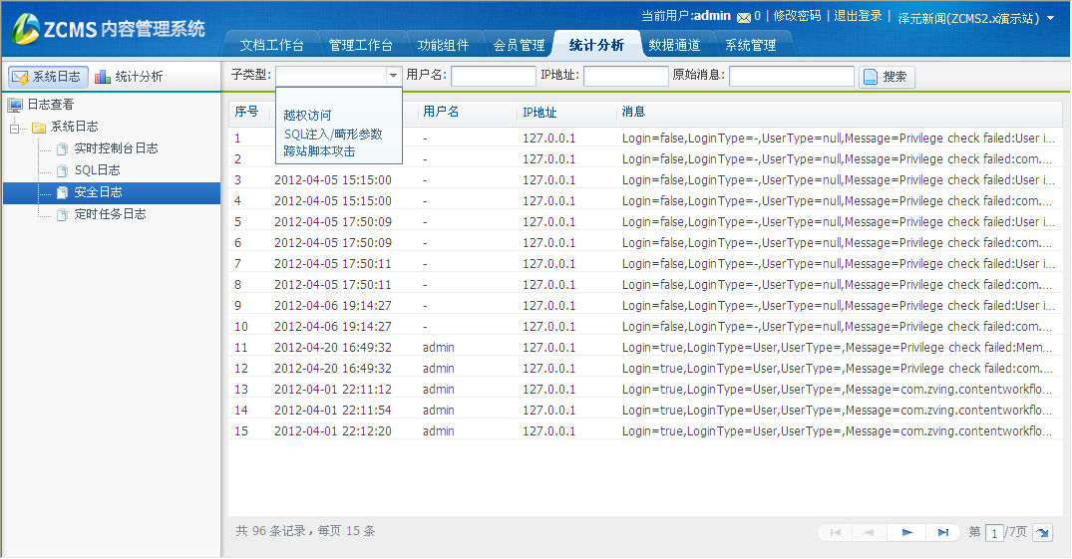Focus the IP地址 input field
Screen dimensions: 1072x559
click(x=625, y=76)
